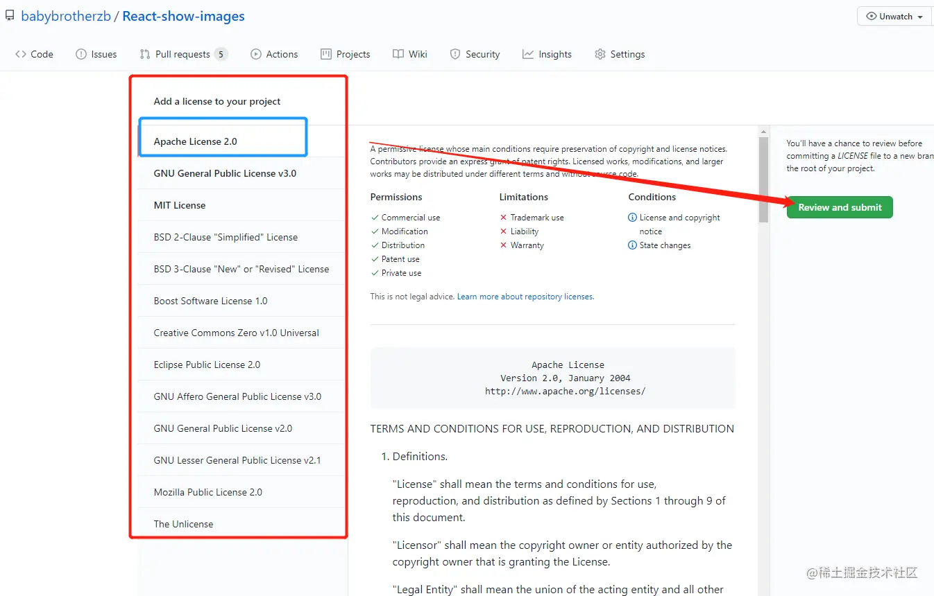Image resolution: width=934 pixels, height=596 pixels.
Task: Click the green check beside Patent use
Action: (375, 259)
